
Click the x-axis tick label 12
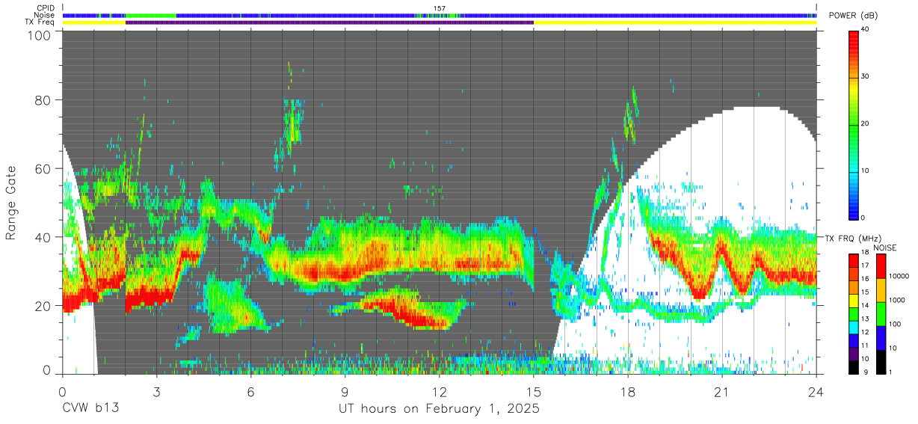(x=439, y=392)
